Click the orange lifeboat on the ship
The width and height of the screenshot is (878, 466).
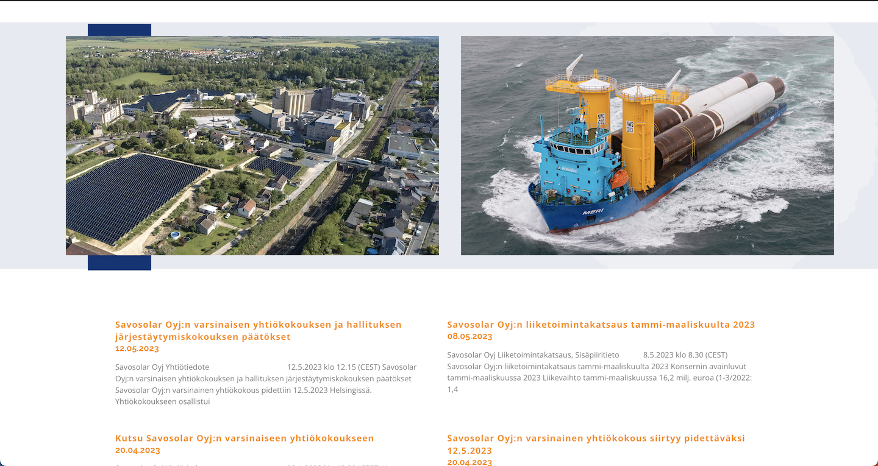coord(618,178)
